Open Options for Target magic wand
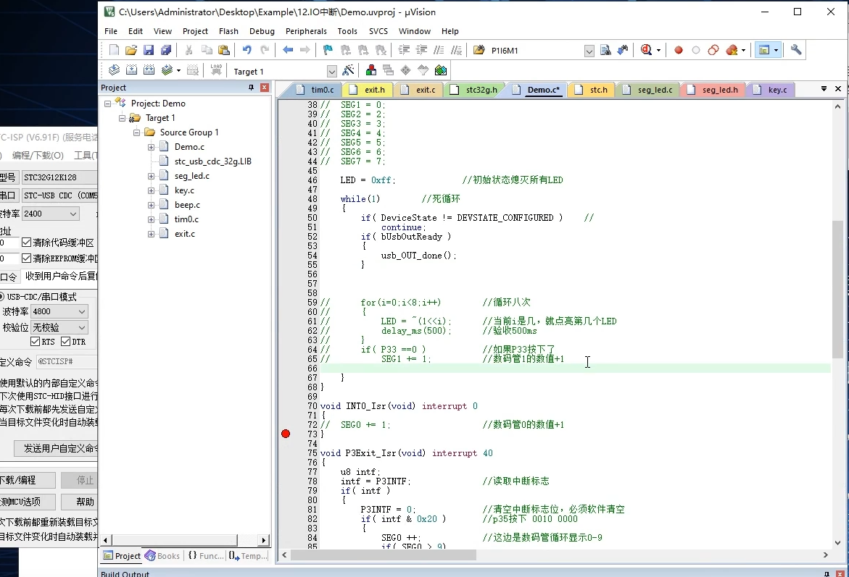The width and height of the screenshot is (849, 577). point(348,70)
